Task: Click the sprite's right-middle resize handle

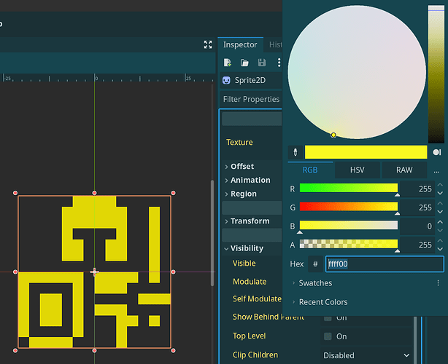Action: click(173, 272)
